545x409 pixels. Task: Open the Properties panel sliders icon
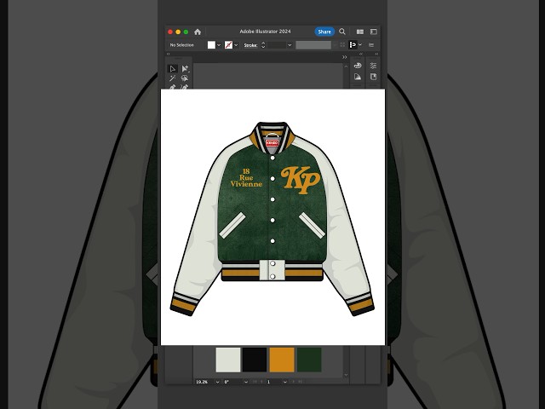(373, 66)
